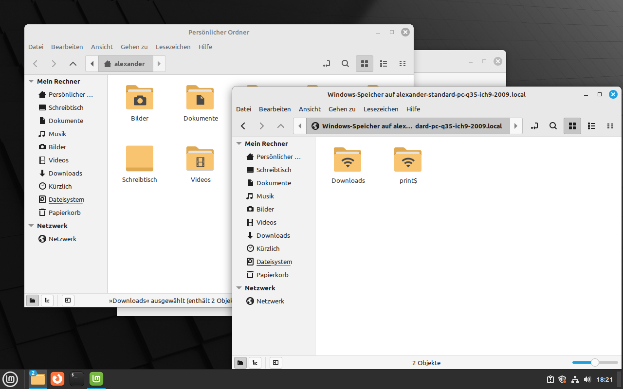
Task: Hide the sidebar in Persönlicher Ordner window
Action: [x=68, y=301]
